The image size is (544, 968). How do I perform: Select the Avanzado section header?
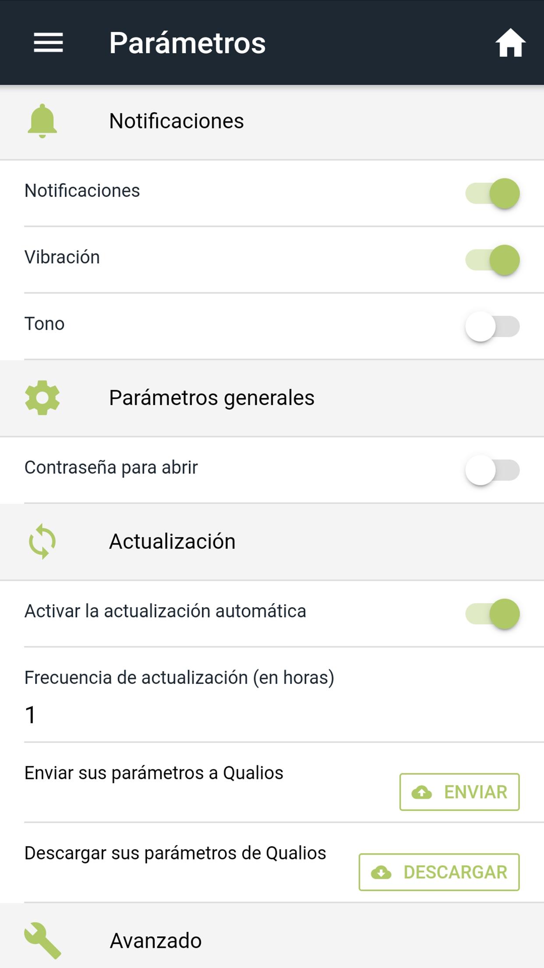click(156, 940)
